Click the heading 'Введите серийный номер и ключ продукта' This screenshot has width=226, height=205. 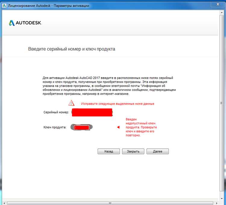click(x=71, y=49)
